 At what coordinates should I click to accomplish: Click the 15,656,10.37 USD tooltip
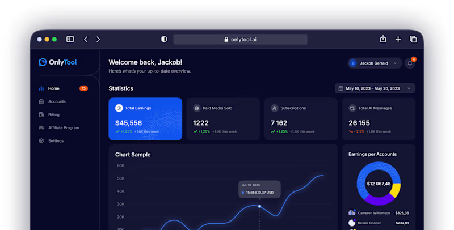point(259,189)
